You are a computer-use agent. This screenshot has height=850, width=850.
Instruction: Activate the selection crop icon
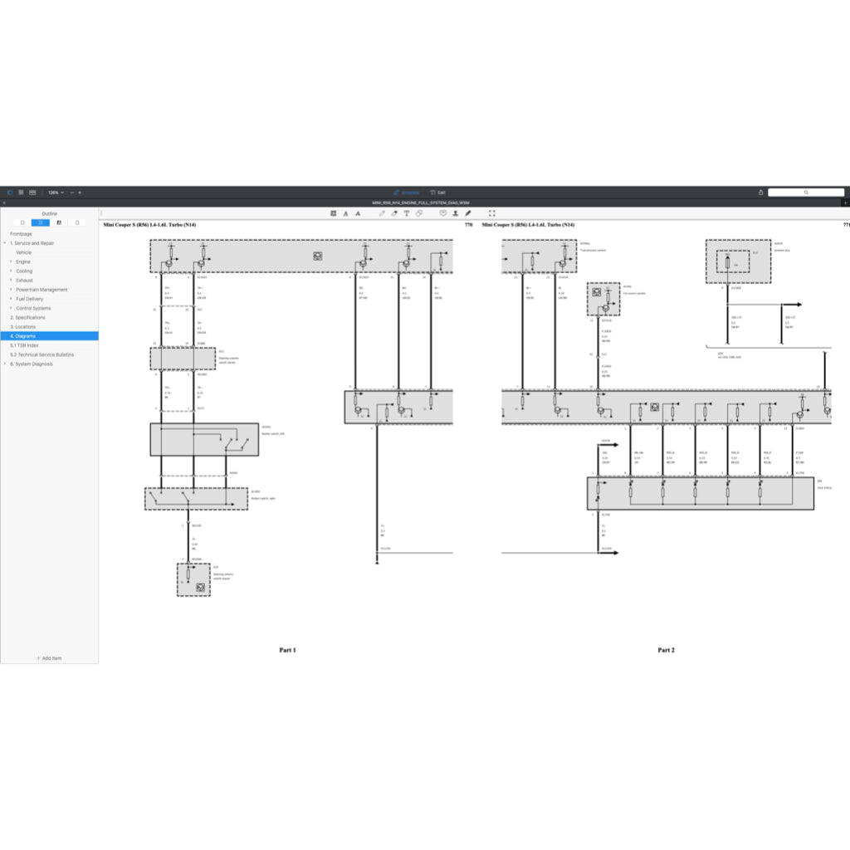(491, 213)
